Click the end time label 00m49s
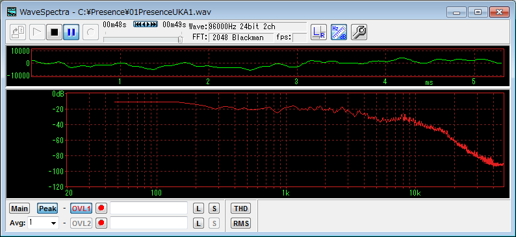Screen dimensions: 516x237 (x=174, y=25)
